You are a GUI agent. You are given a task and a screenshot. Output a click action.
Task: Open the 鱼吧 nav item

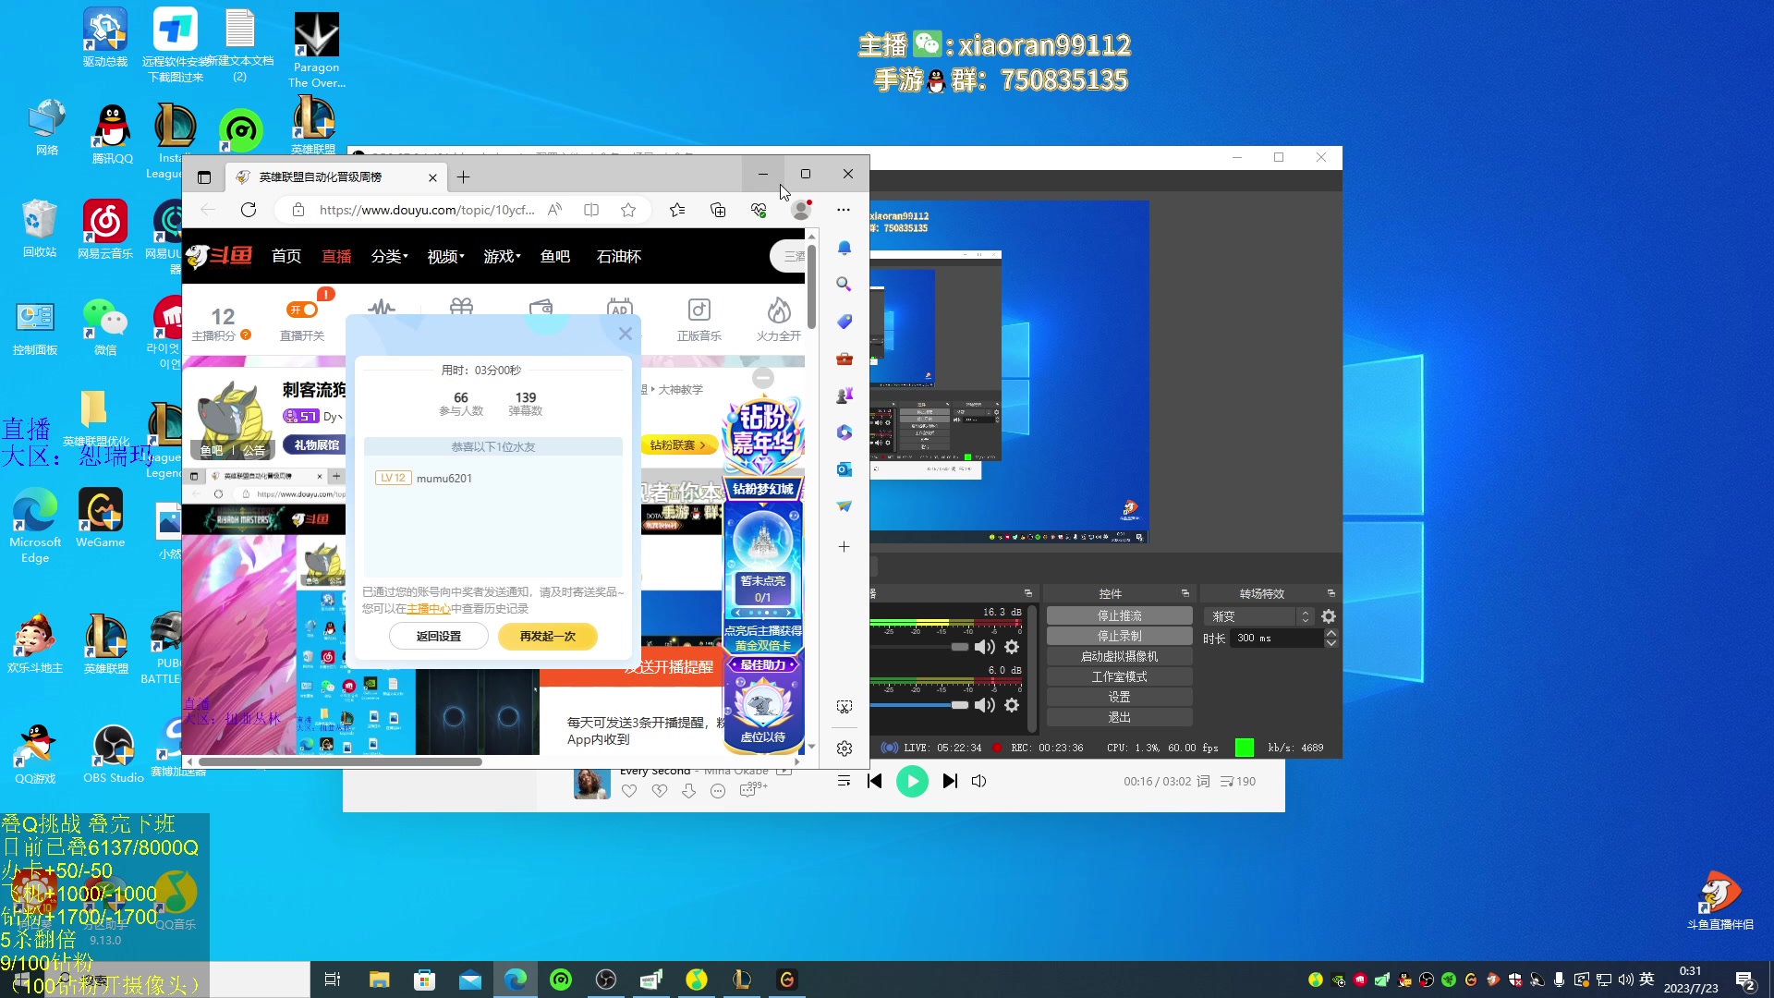[x=555, y=257]
